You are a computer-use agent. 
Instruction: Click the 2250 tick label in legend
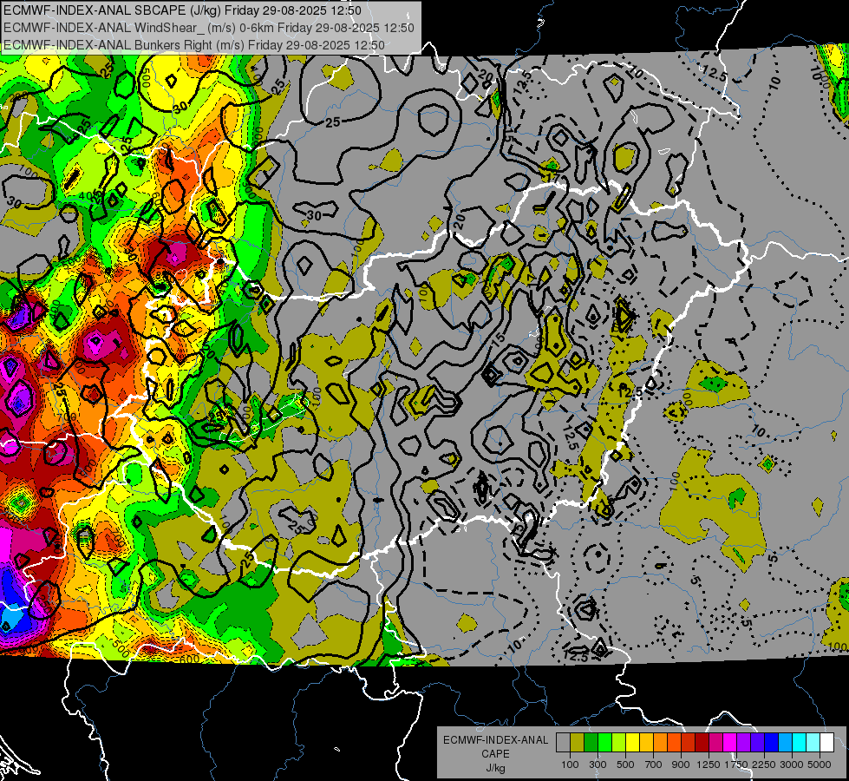[x=764, y=765]
